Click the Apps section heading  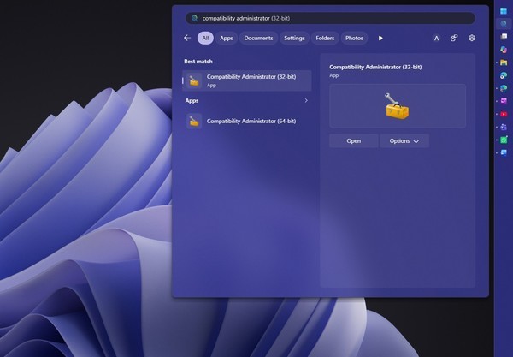click(192, 100)
